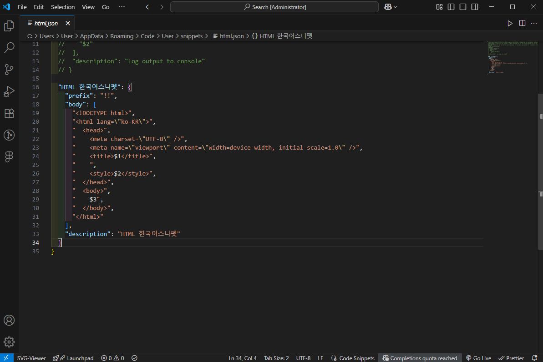
Task: Show more menus via title bar ellipsis
Action: click(x=122, y=7)
